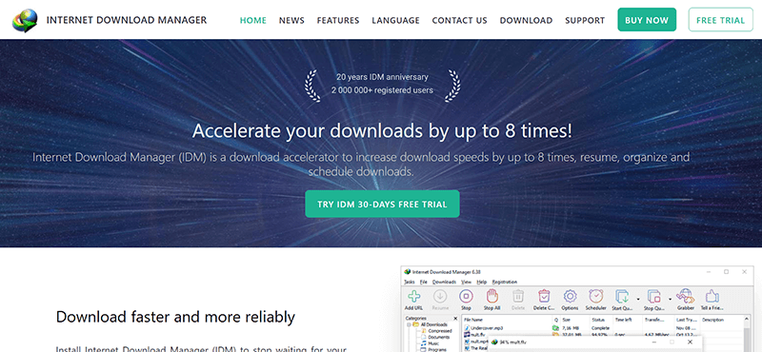Viewport: 762px width, 352px height.
Task: Open the Downloads menu in IDM screenshot
Action: pos(444,283)
